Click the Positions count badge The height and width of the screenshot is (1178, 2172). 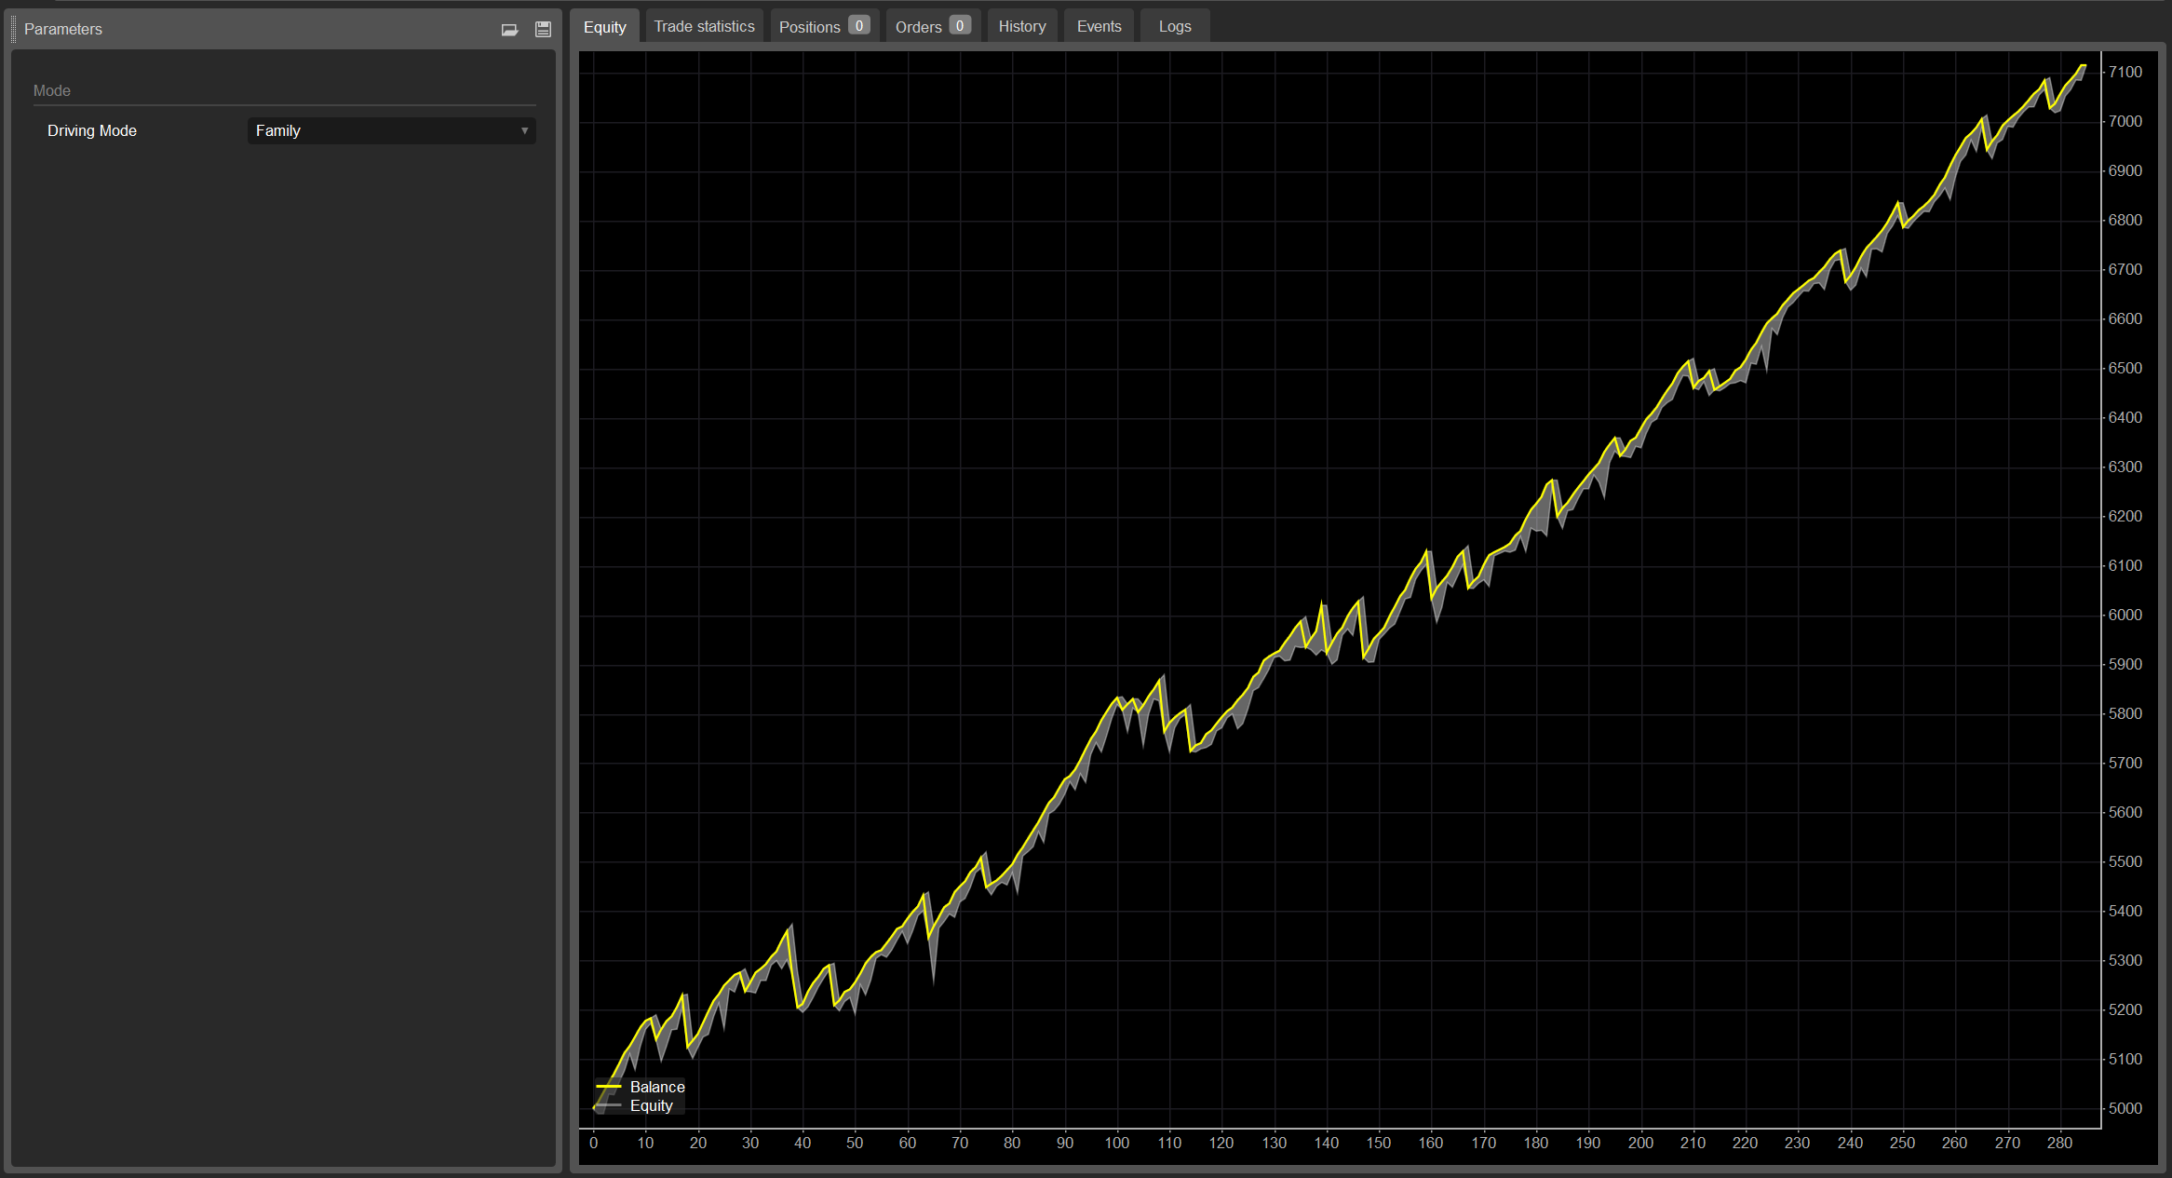tap(859, 25)
